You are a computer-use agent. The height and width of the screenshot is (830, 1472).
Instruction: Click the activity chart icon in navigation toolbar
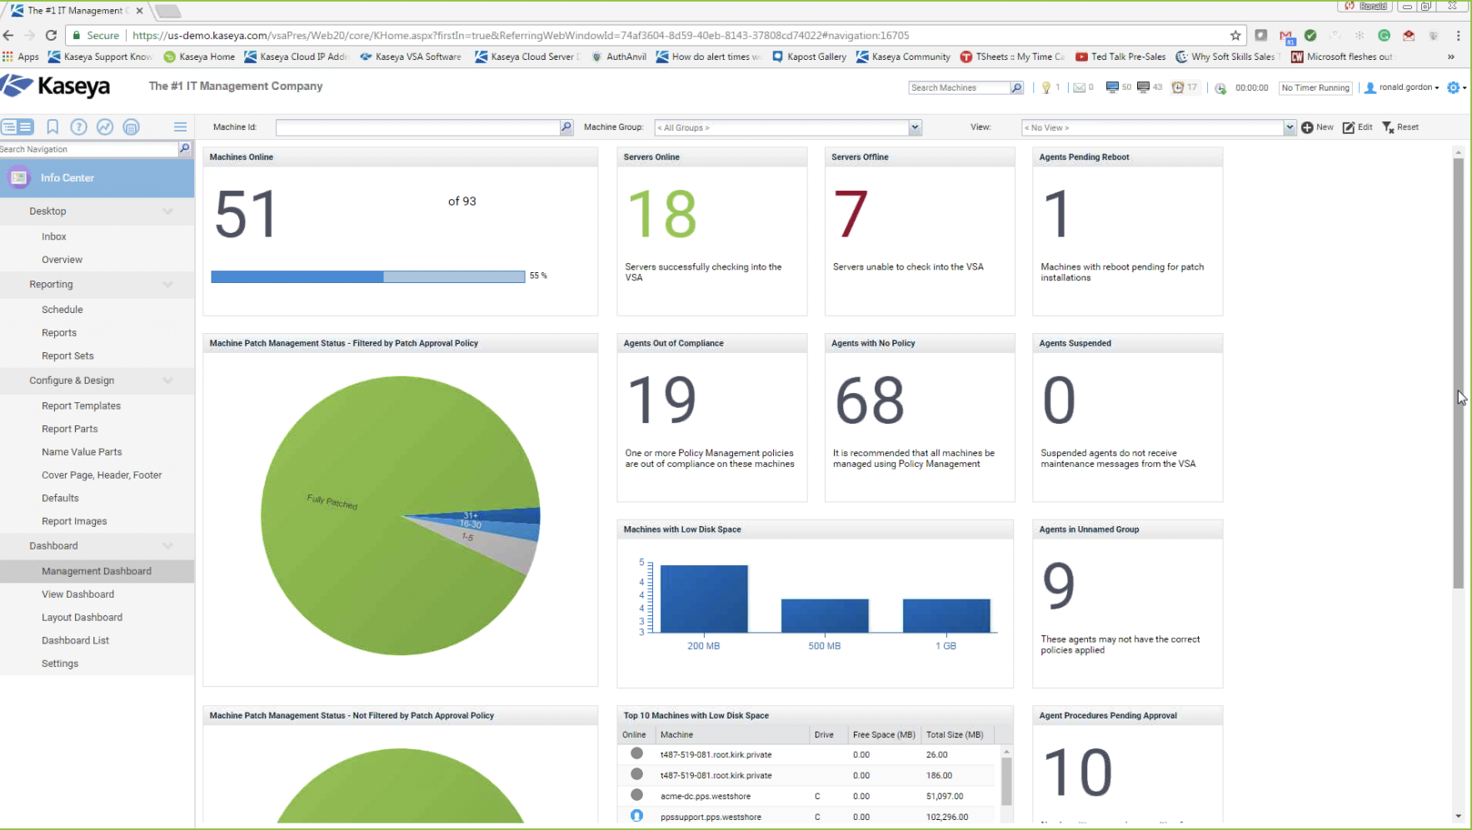105,127
